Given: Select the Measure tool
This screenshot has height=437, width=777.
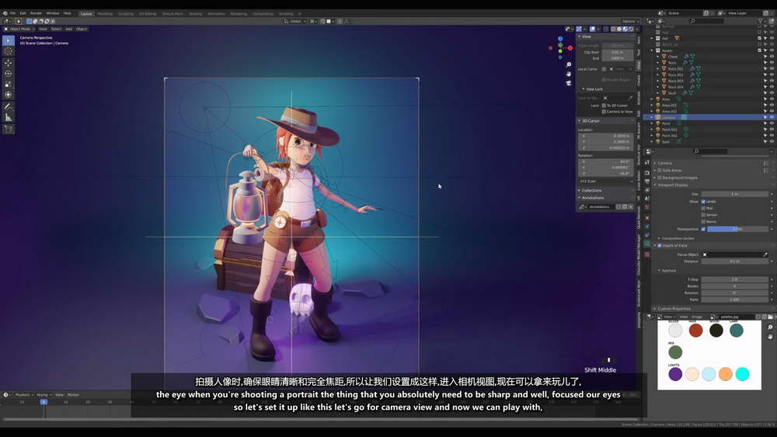Looking at the screenshot, I should coord(9,117).
